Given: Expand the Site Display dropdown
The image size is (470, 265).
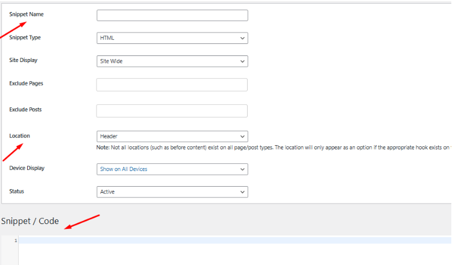Looking at the screenshot, I should click(172, 61).
